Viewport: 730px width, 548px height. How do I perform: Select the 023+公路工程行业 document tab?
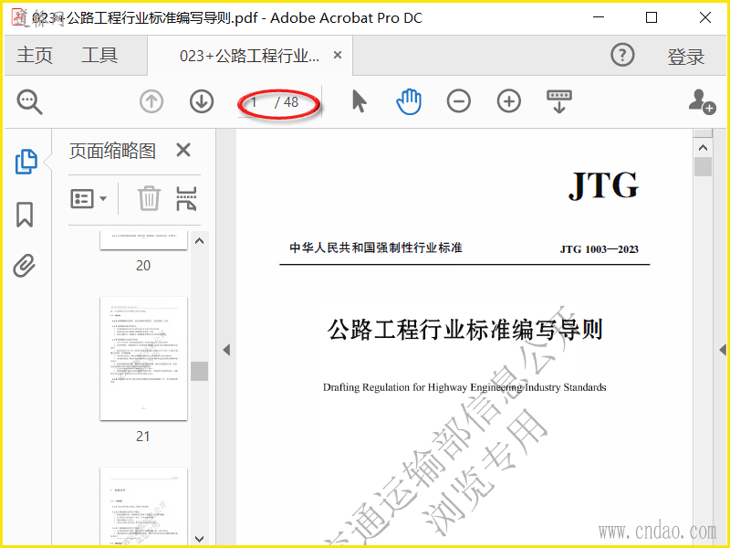(x=249, y=56)
